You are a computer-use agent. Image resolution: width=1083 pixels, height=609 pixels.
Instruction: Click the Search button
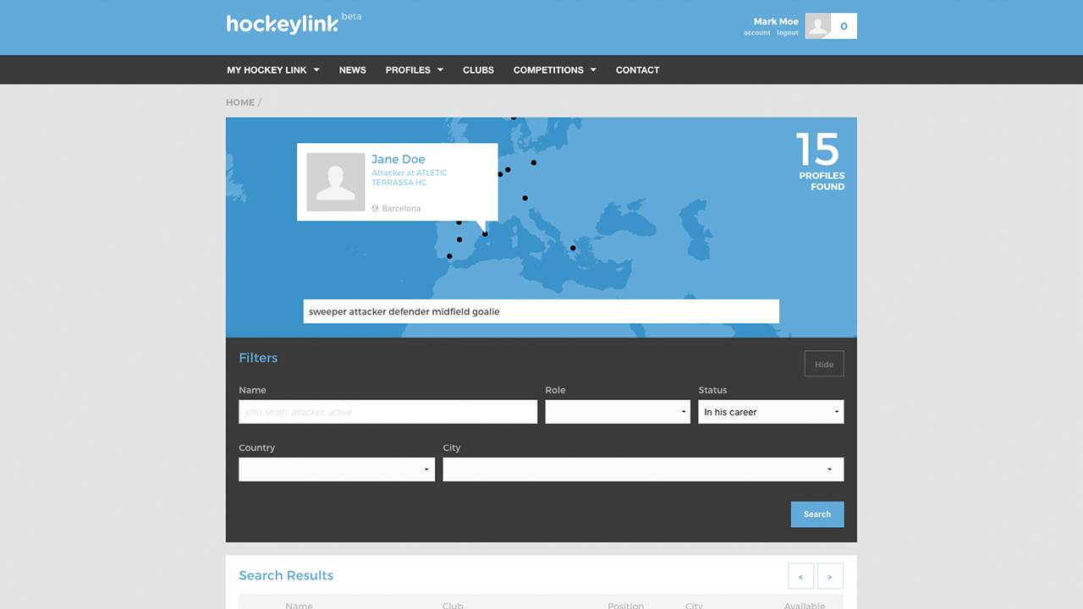[x=817, y=514]
